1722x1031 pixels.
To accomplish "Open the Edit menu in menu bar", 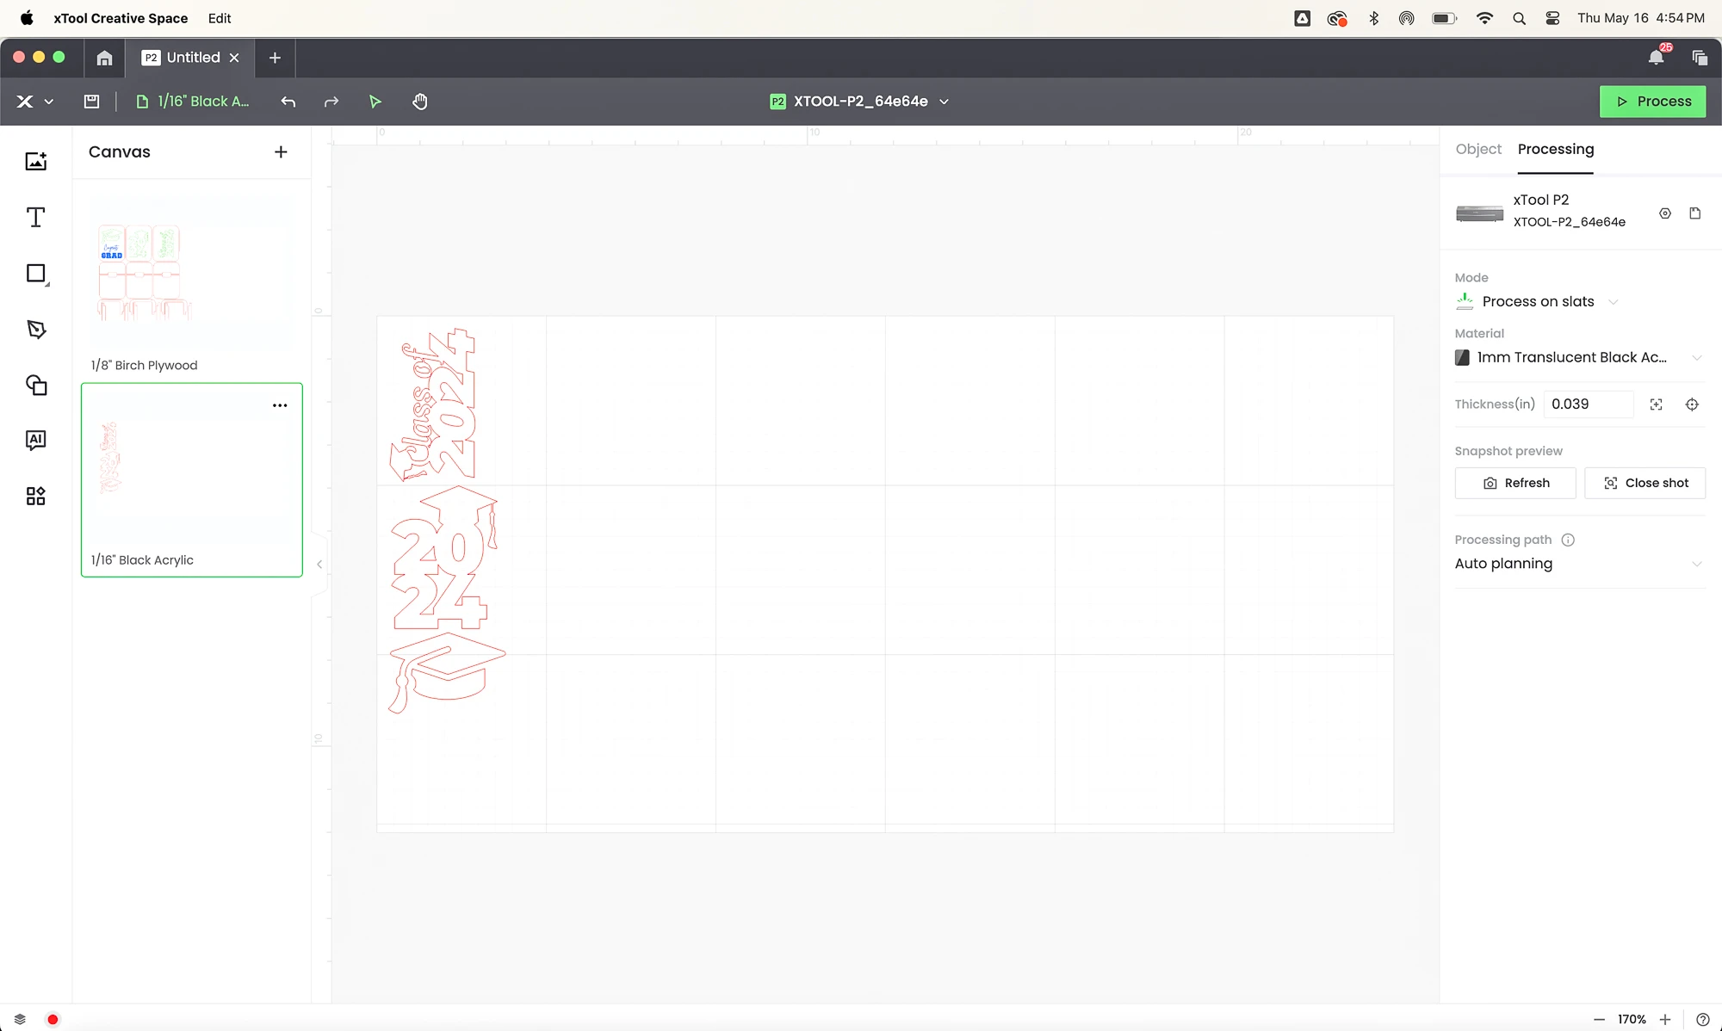I will tap(220, 18).
